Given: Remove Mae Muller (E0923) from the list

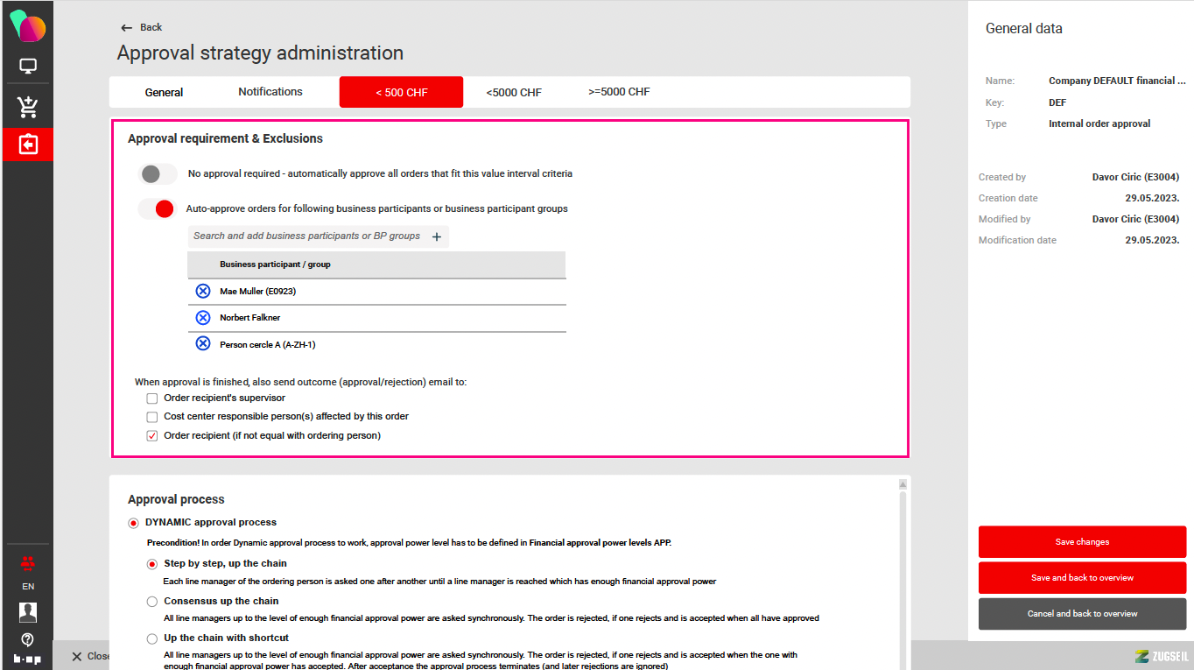Looking at the screenshot, I should [x=203, y=291].
